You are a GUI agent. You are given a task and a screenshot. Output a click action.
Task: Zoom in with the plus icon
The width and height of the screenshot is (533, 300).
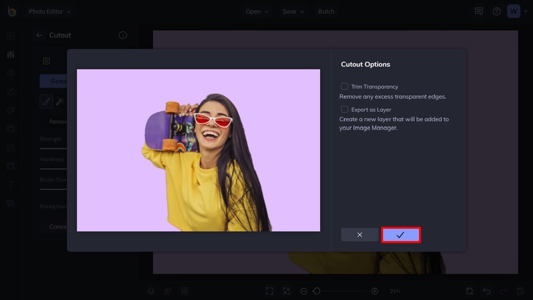[374, 291]
